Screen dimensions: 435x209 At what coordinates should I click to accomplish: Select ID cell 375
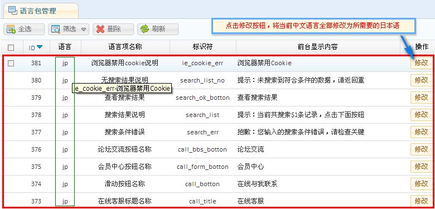(x=36, y=167)
